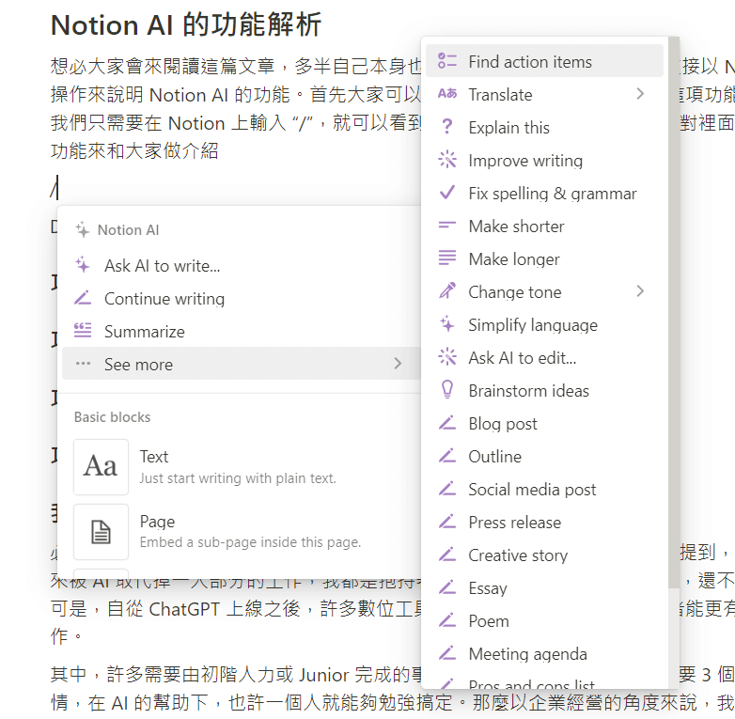Viewport: 735px width, 719px height.
Task: Select Fix spelling & grammar
Action: click(x=545, y=193)
